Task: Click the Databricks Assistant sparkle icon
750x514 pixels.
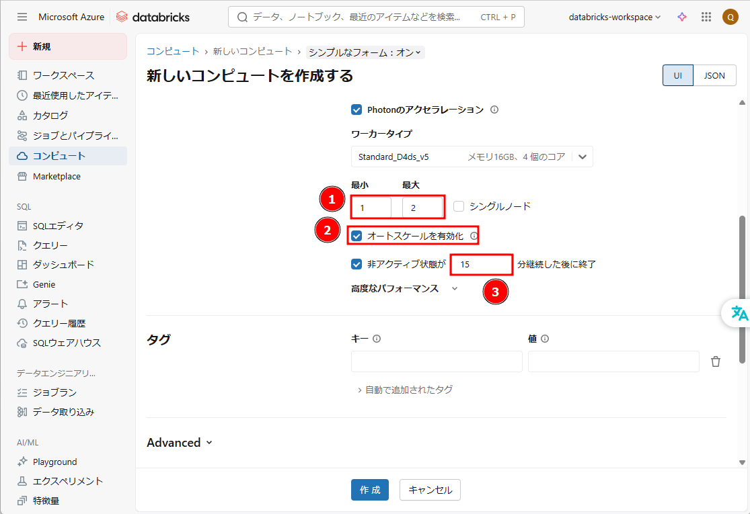Action: (x=682, y=17)
